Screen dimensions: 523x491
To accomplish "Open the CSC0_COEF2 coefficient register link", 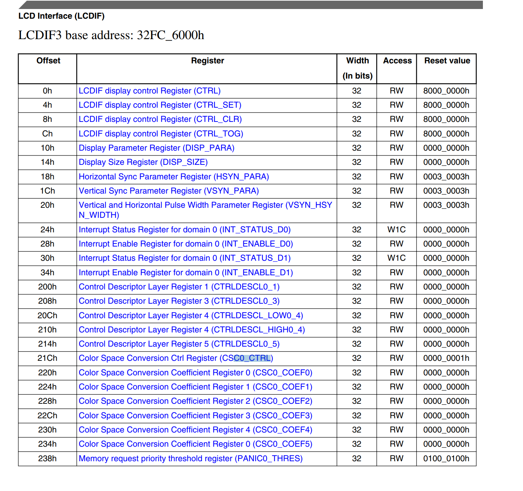I will pyautogui.click(x=195, y=401).
